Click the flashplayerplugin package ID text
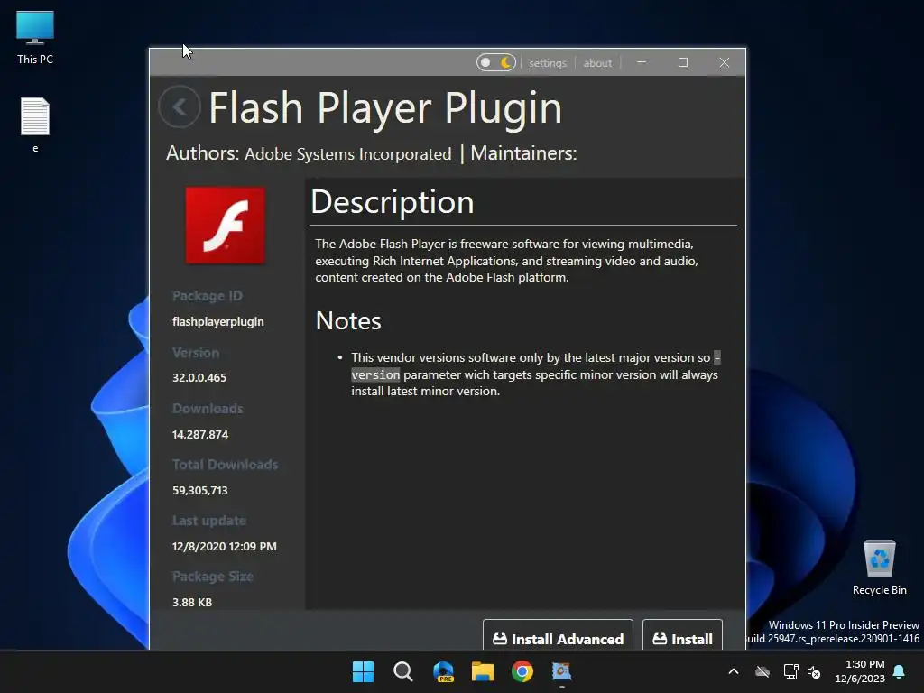 point(218,322)
